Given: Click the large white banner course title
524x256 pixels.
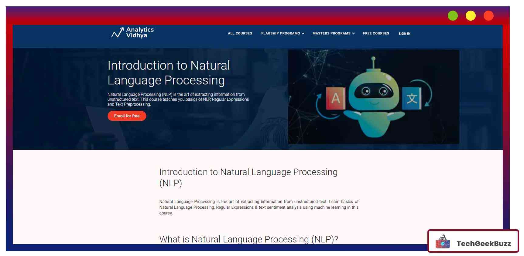Looking at the screenshot, I should [x=169, y=73].
